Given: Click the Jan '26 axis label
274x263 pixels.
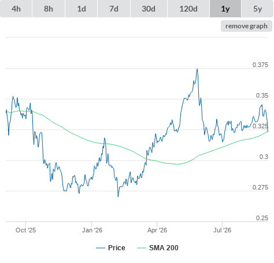Looking at the screenshot, I should point(92,230).
